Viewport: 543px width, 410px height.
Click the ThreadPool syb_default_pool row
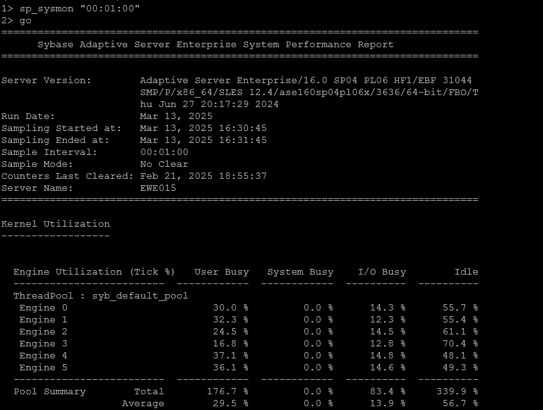[x=101, y=296]
